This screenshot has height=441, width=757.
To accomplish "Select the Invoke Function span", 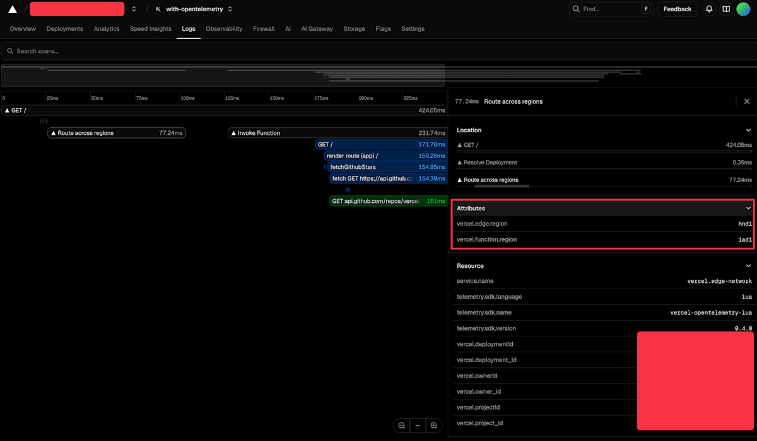I will click(337, 133).
